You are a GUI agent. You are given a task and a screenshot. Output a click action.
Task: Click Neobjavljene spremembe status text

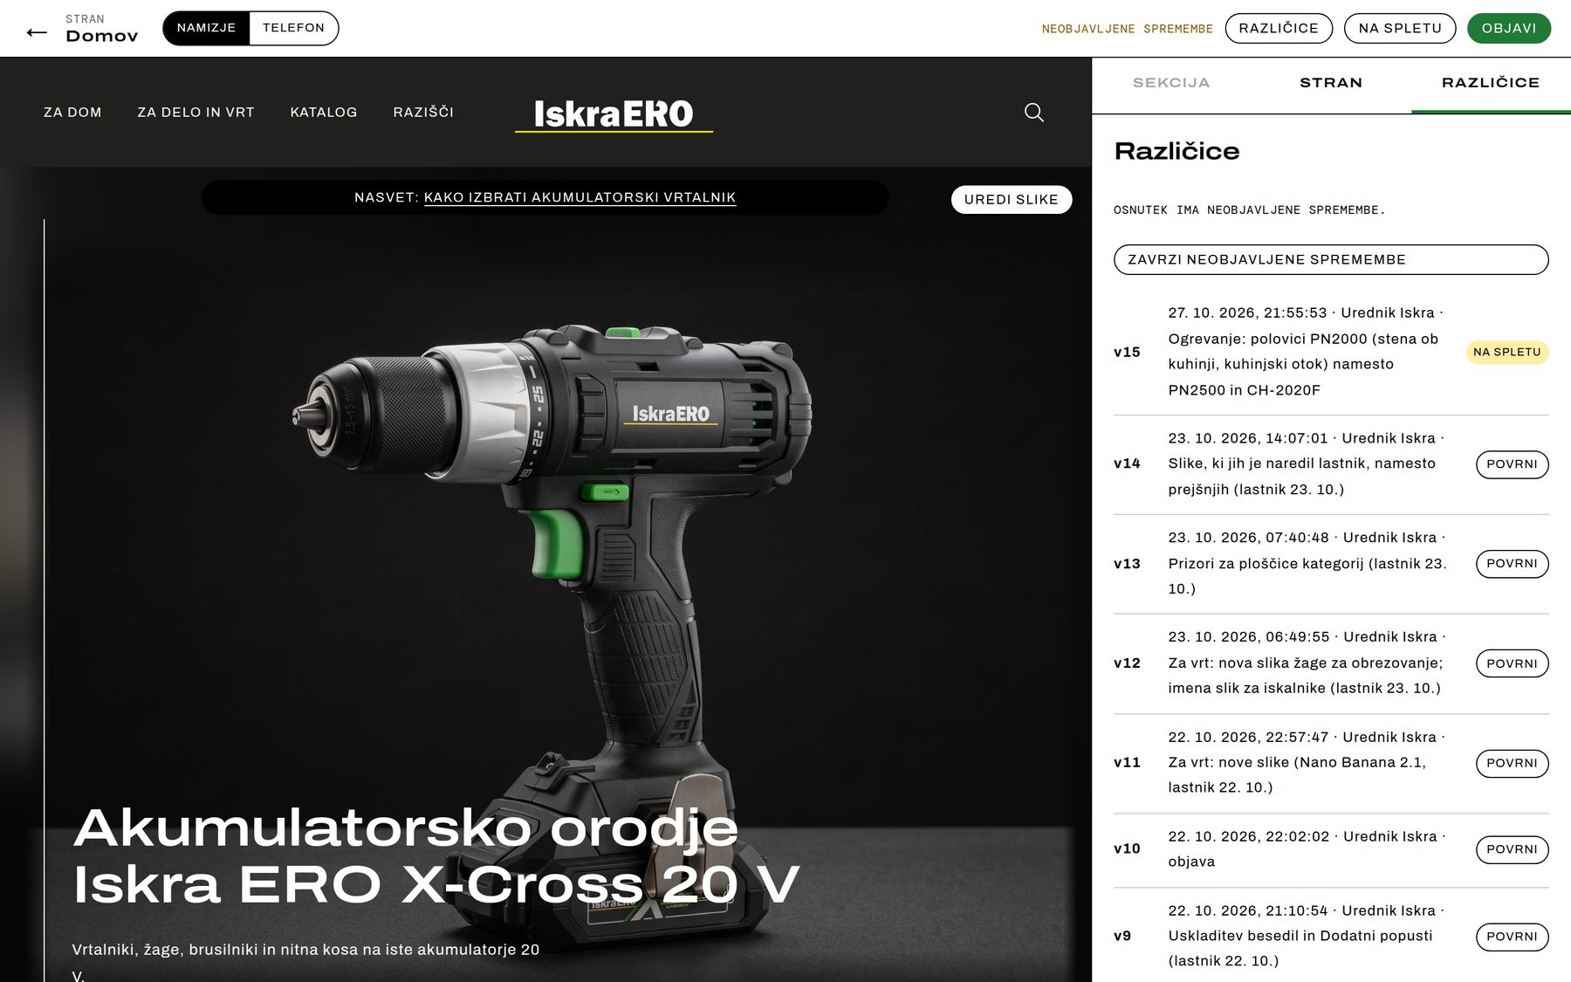(1127, 29)
